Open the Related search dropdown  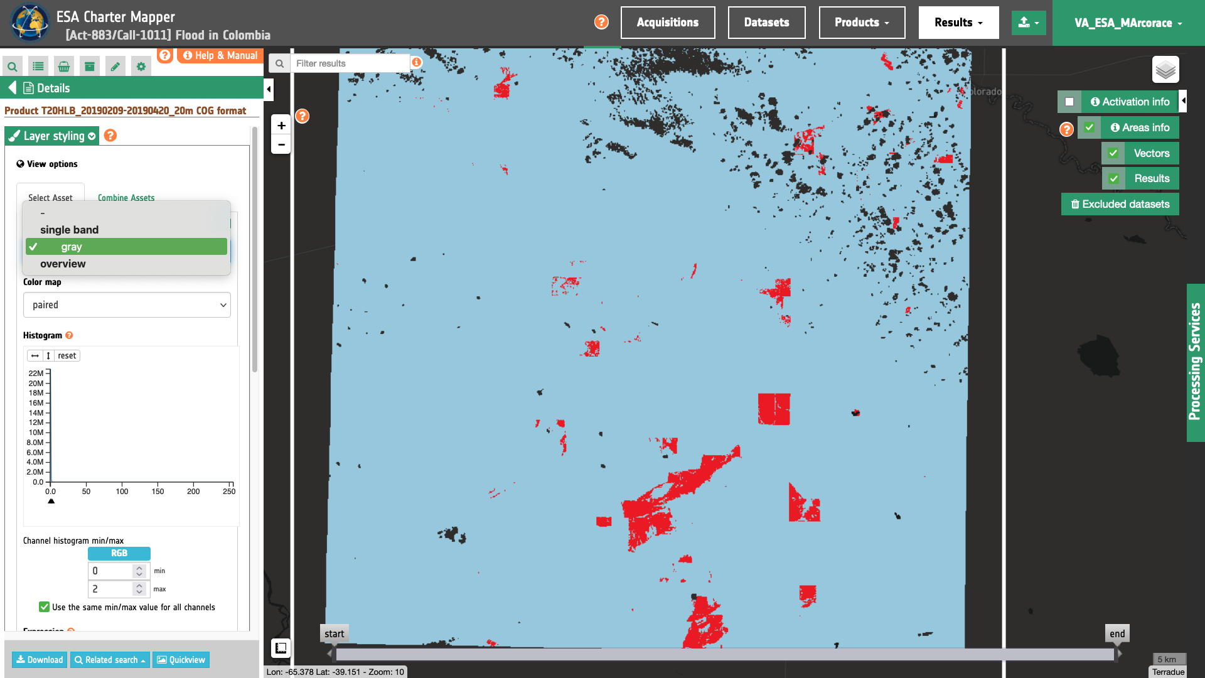pos(110,660)
